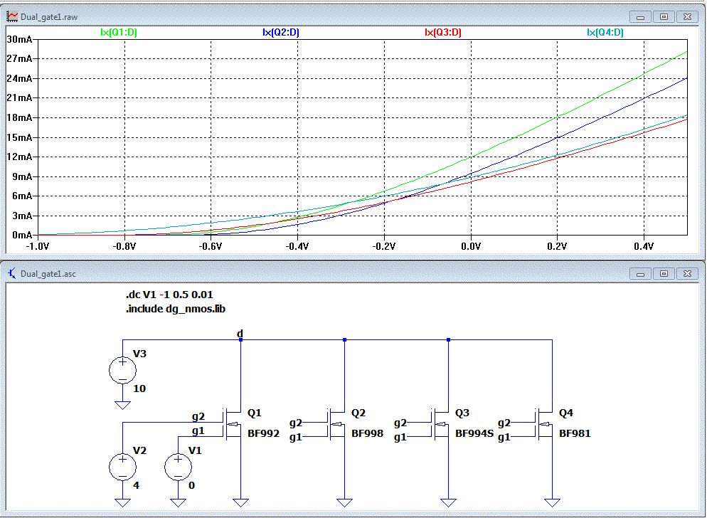Screen dimensions: 707x518
Task: Select the V3 voltage source symbol
Action: tap(122, 370)
